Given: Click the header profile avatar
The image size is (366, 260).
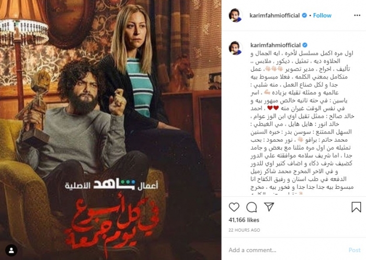Looking at the screenshot, I should (x=235, y=15).
